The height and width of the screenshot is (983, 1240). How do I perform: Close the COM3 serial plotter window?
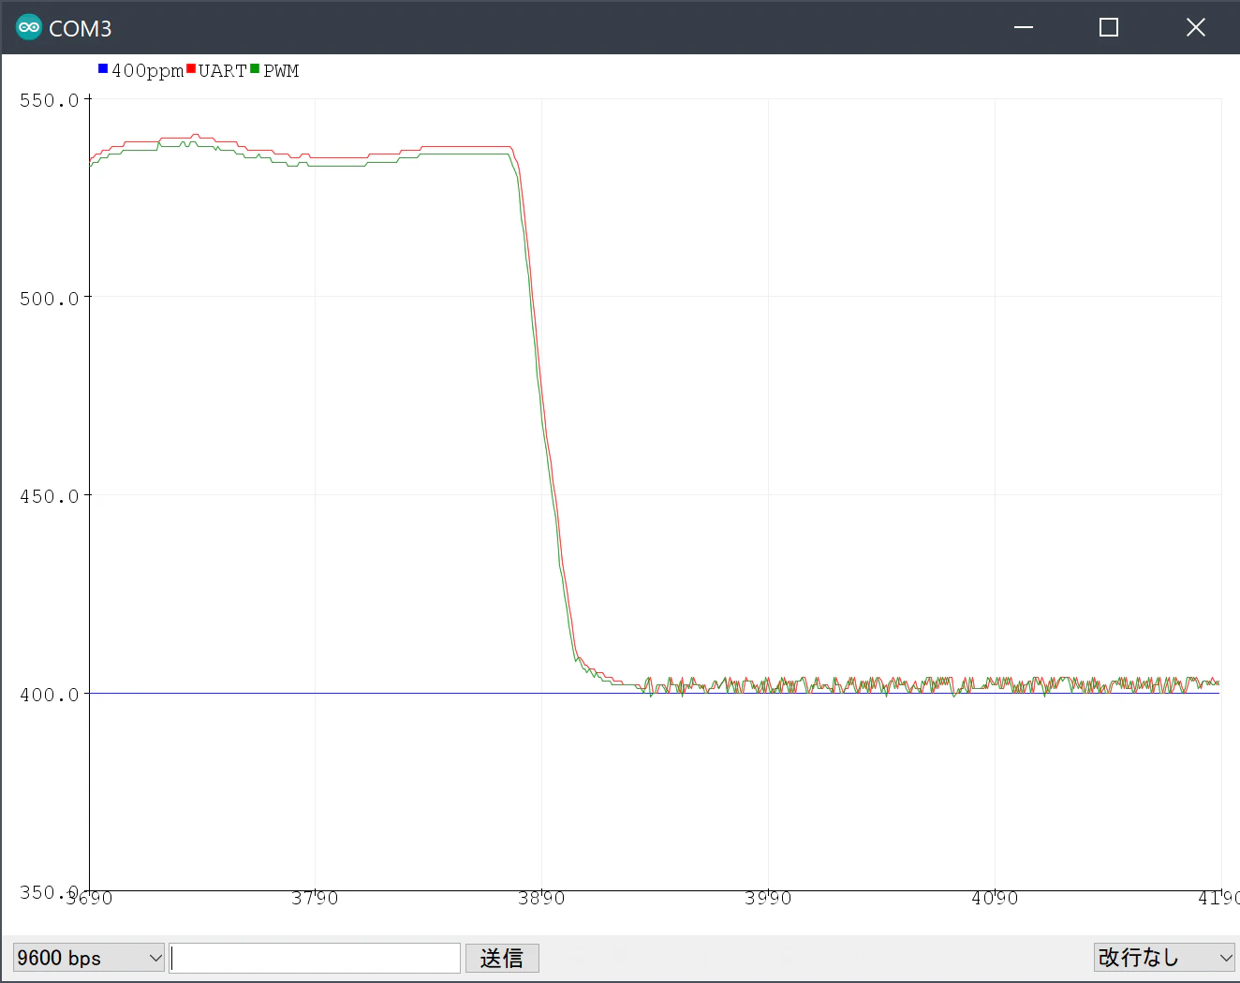tap(1196, 27)
